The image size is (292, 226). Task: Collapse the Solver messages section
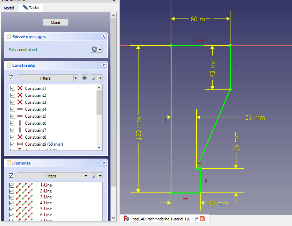click(x=104, y=36)
